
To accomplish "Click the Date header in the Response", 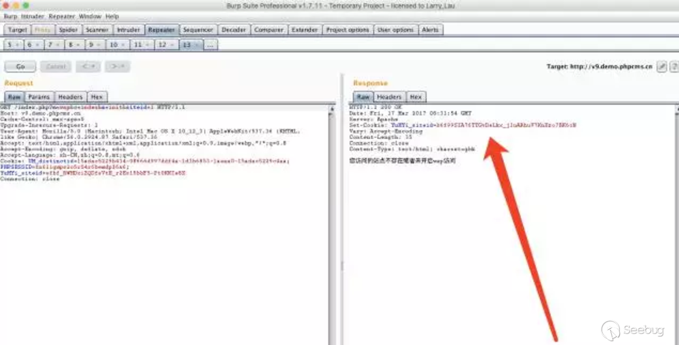I will 411,113.
